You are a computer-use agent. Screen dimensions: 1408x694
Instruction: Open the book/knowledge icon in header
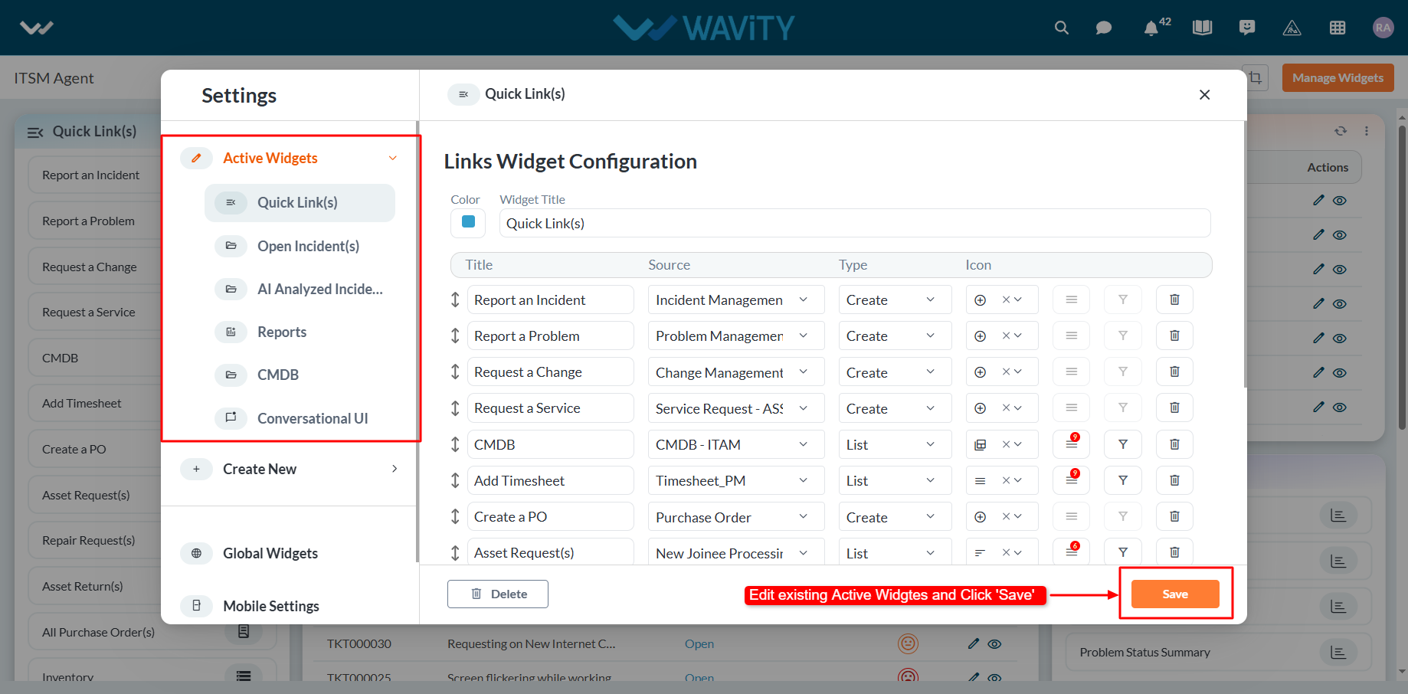click(1202, 28)
